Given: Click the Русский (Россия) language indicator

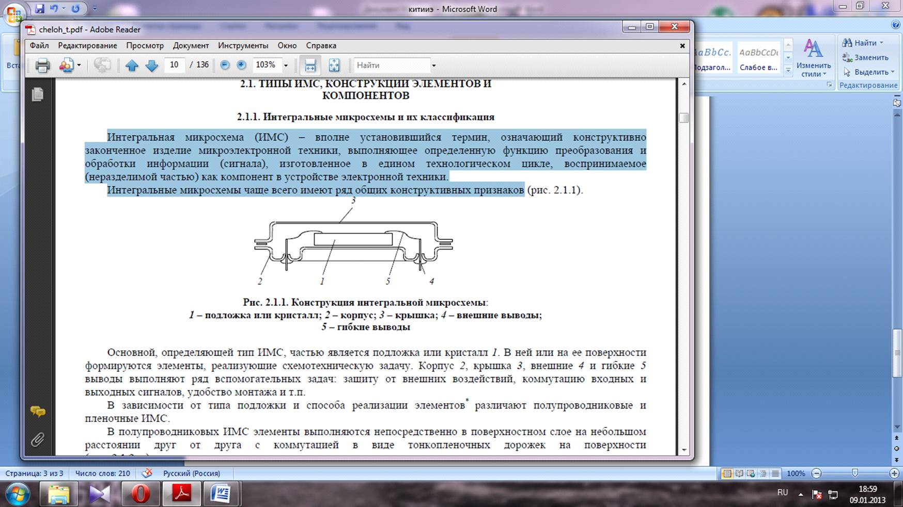Looking at the screenshot, I should pos(191,473).
